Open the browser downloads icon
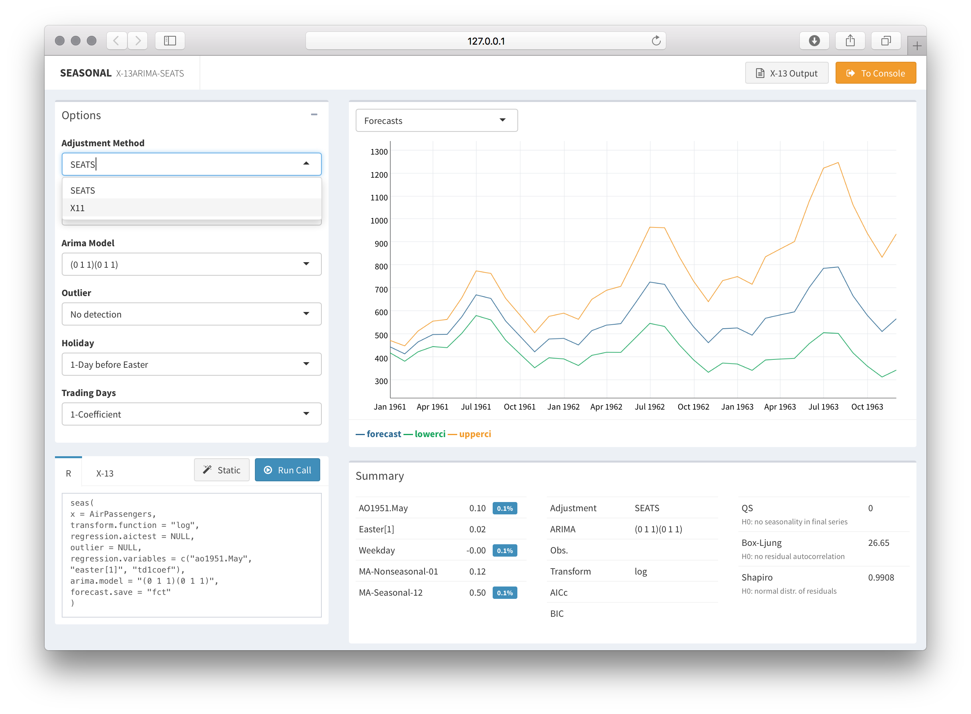The height and width of the screenshot is (714, 971). (x=814, y=41)
